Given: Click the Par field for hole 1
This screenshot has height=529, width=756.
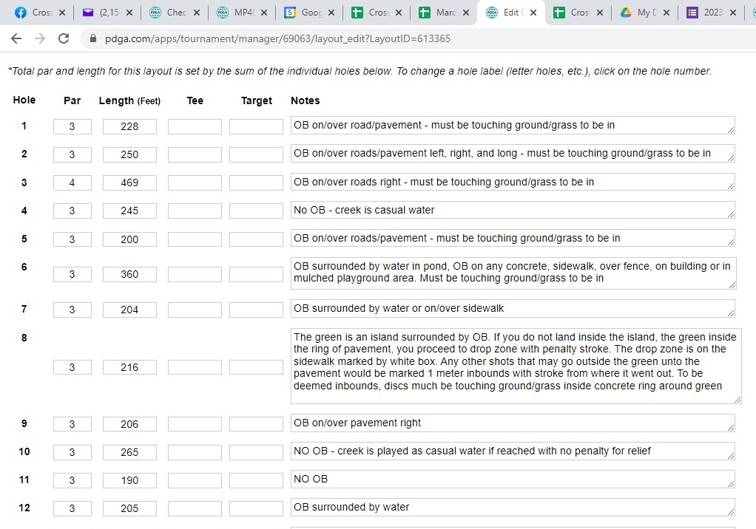Looking at the screenshot, I should coord(72,126).
